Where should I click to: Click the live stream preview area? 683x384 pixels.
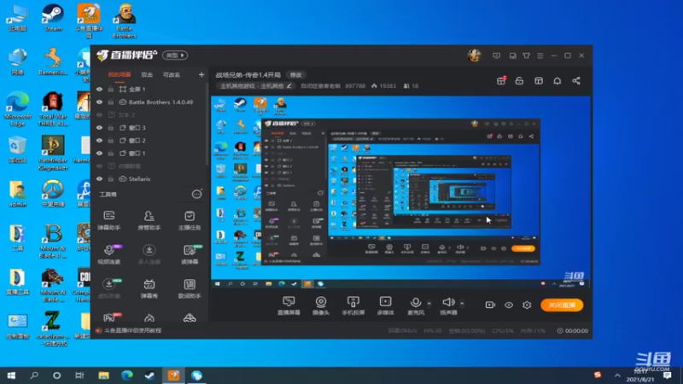(x=400, y=192)
